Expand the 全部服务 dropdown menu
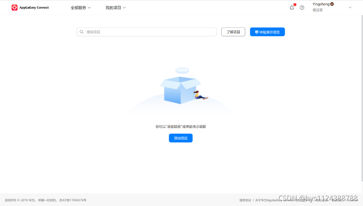 tap(81, 8)
